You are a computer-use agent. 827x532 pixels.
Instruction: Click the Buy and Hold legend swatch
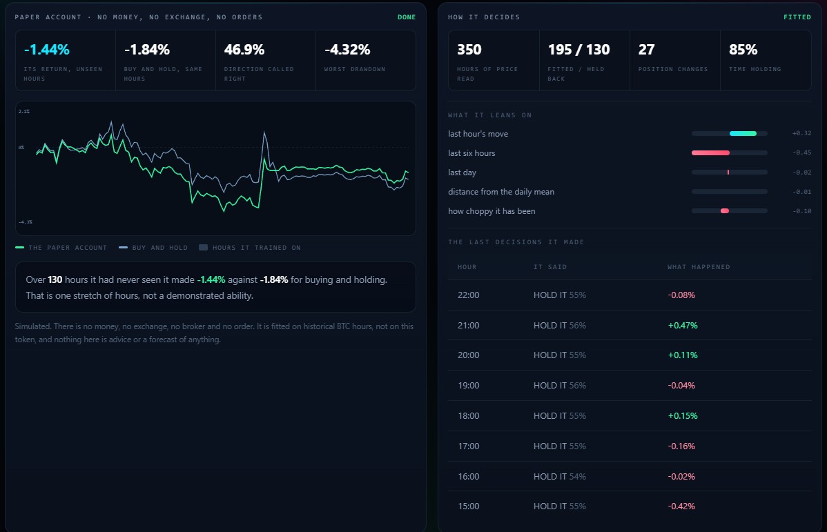pyautogui.click(x=123, y=247)
